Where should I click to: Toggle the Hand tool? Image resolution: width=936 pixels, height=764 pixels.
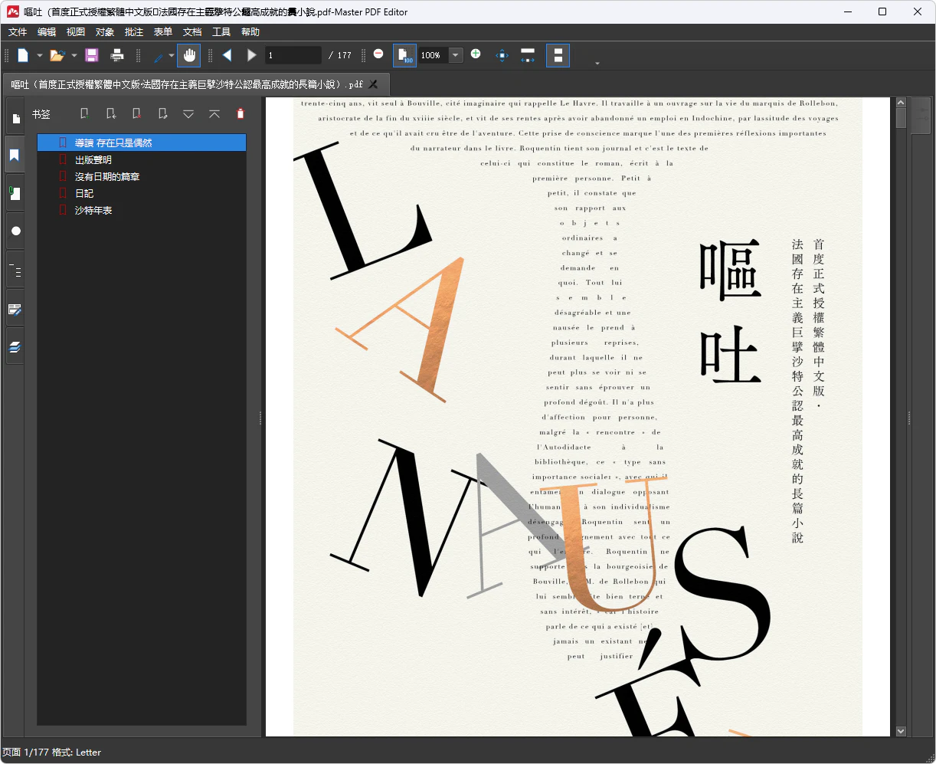coord(189,55)
